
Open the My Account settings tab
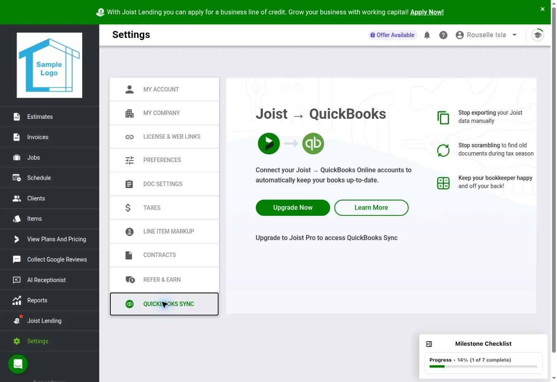(164, 89)
